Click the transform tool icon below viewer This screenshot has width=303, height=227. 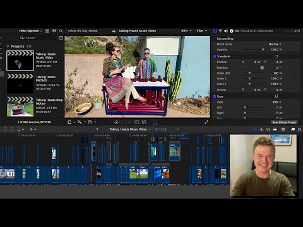pyautogui.click(x=69, y=122)
